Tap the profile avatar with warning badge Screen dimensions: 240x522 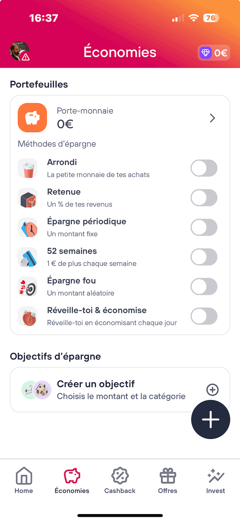pyautogui.click(x=20, y=52)
